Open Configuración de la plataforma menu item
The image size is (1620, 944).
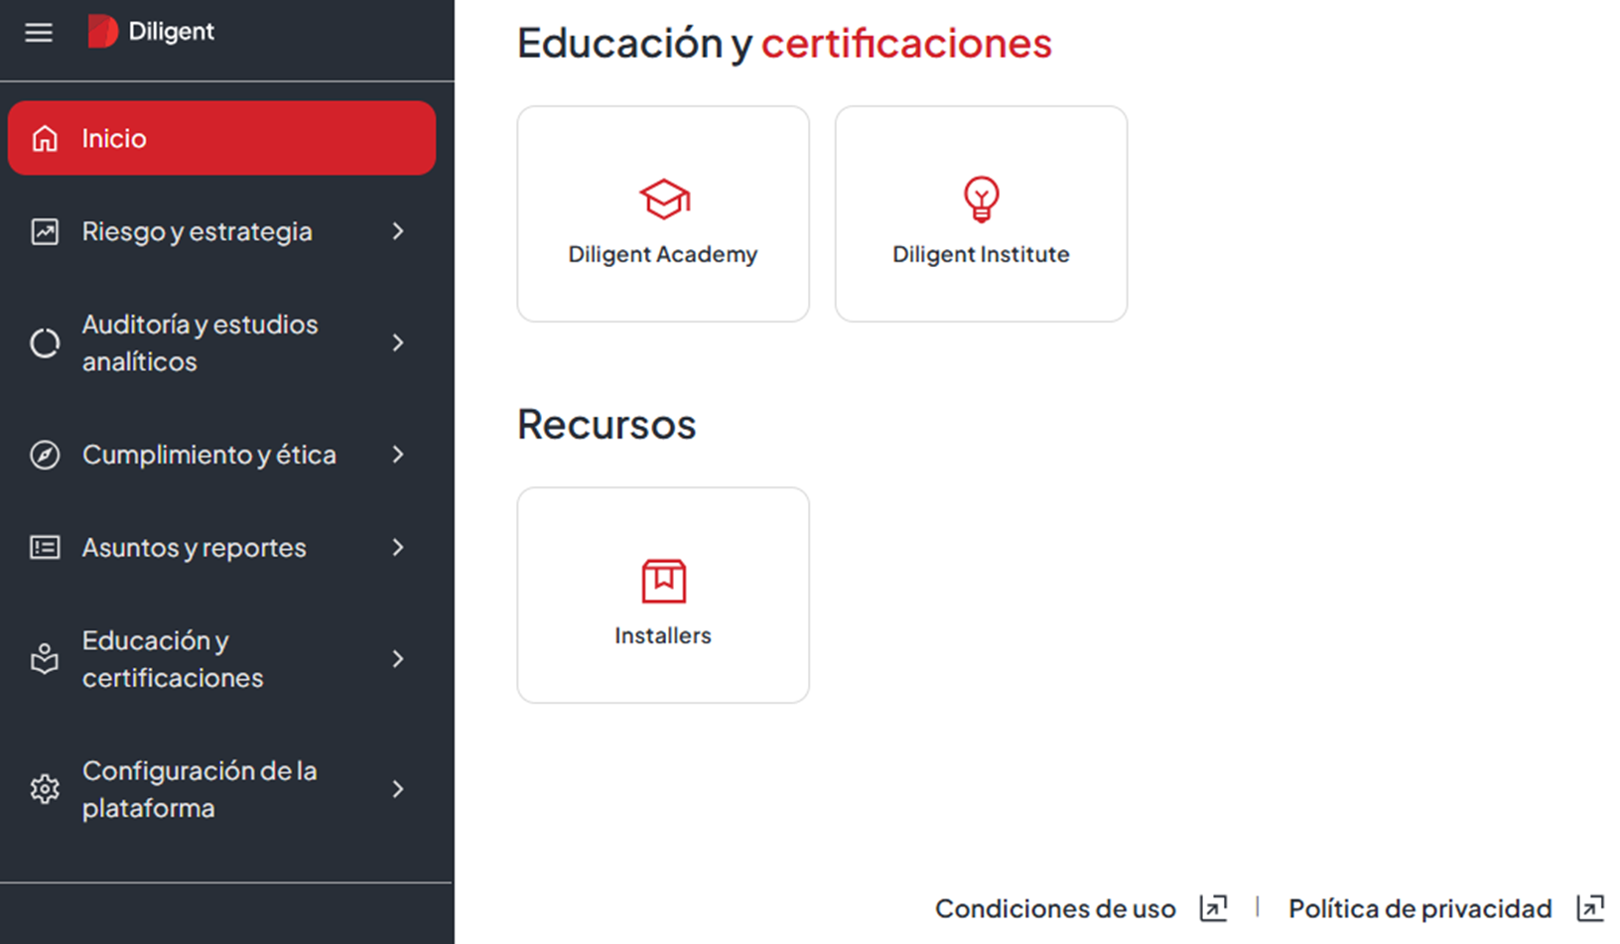pos(221,789)
